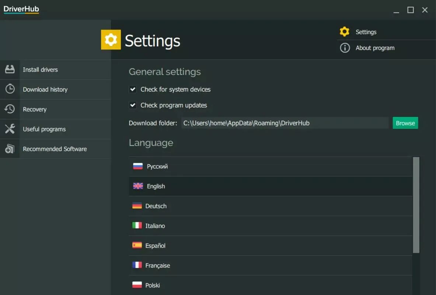
Task: Click the DriverHub logo
Action: click(21, 10)
